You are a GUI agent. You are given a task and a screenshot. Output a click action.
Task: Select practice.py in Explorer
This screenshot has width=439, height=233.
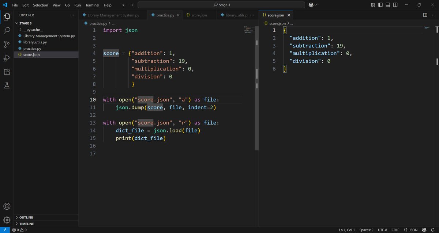pyautogui.click(x=46, y=48)
